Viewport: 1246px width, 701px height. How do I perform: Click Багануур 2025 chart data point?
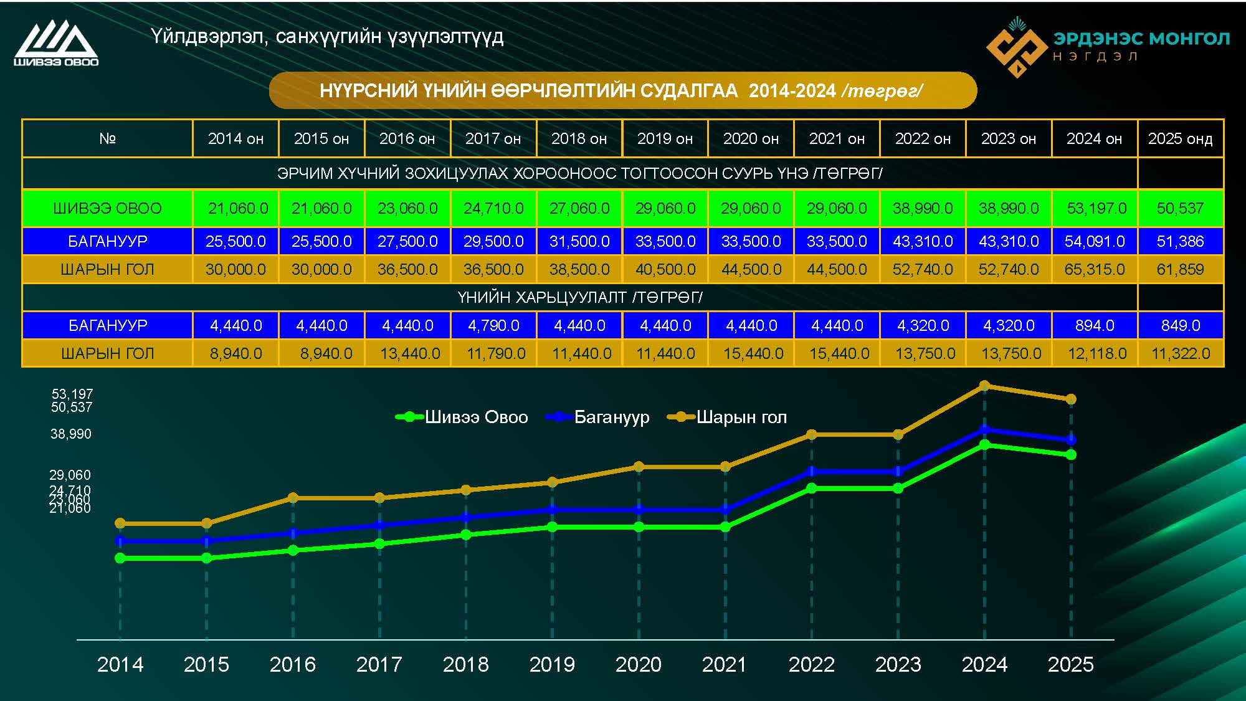1071,440
